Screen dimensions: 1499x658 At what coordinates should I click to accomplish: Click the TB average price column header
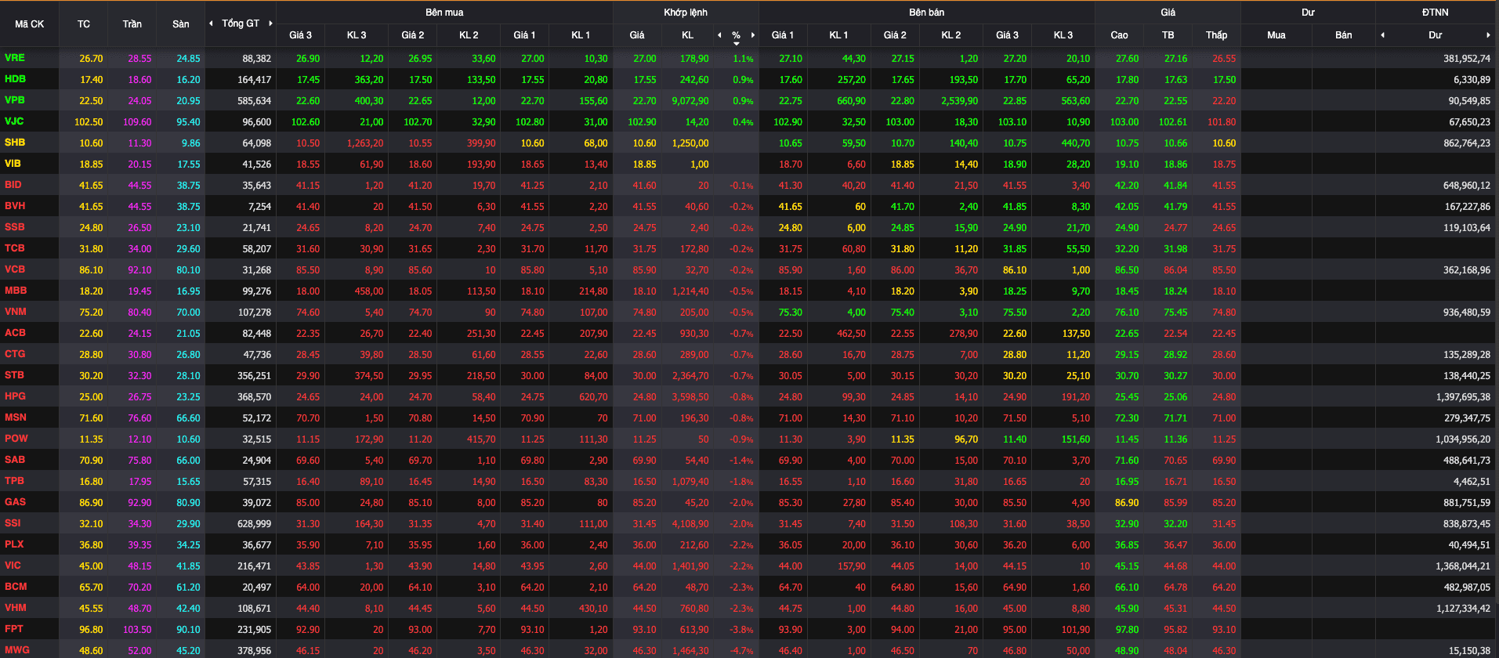[1168, 35]
